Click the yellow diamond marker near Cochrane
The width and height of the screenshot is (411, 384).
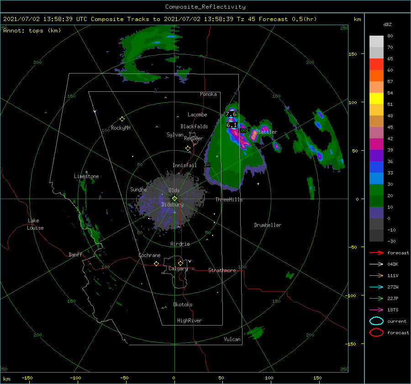pos(156,264)
